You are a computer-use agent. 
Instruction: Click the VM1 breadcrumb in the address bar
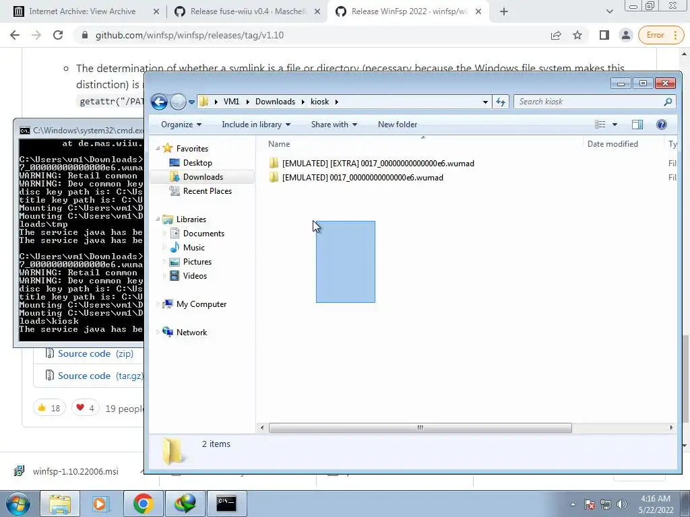pos(231,102)
